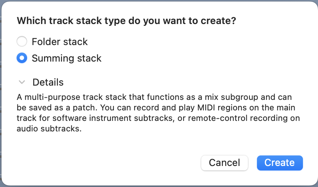The width and height of the screenshot is (318, 187).
Task: Click the summing stack description paragraph
Action: (x=158, y=113)
